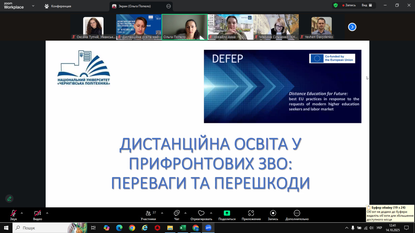The height and width of the screenshot is (233, 415).
Task: Select the Экран (Ольга Попело) tab
Action: tap(137, 6)
